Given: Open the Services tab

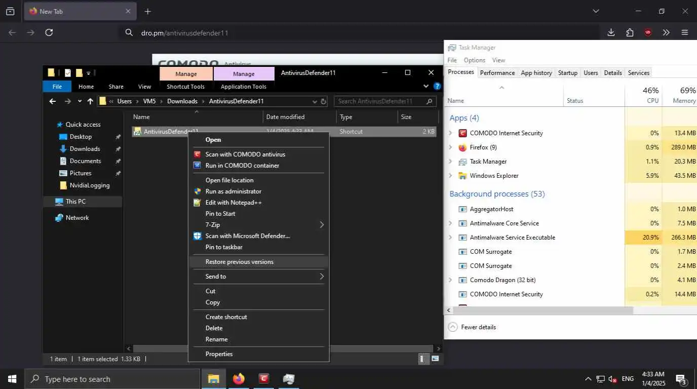Looking at the screenshot, I should tap(639, 73).
